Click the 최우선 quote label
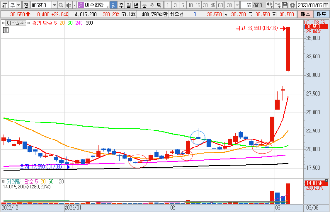The height and width of the screenshot is (212, 330). tap(177, 14)
